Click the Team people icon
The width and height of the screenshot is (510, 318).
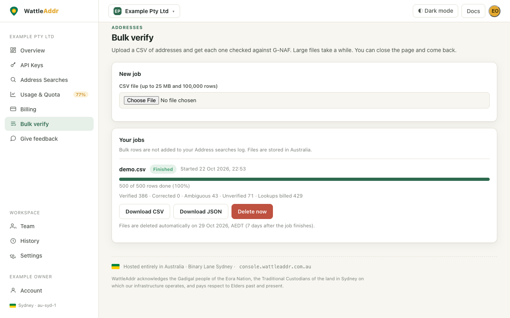click(13, 226)
